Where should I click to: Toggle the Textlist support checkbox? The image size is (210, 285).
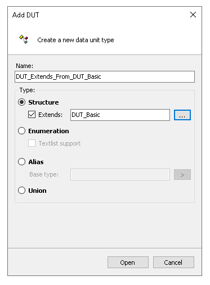[32, 143]
